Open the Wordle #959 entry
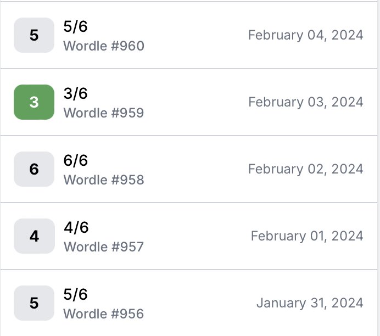Screen dimensions: 380x336 [189, 102]
